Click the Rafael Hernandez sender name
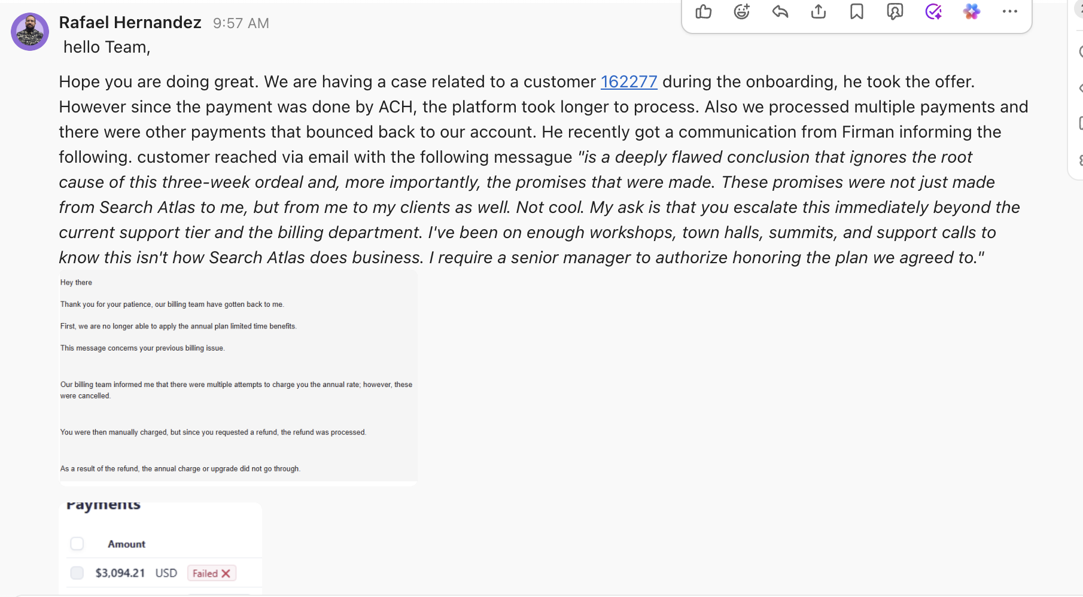1083x597 pixels. point(130,23)
